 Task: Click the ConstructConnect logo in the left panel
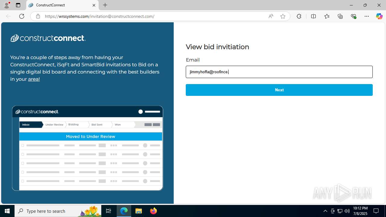point(48,38)
